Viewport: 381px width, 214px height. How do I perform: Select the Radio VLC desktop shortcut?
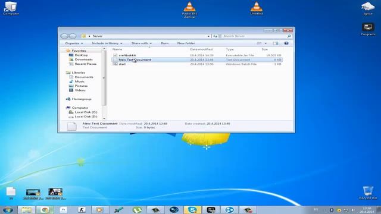click(189, 10)
